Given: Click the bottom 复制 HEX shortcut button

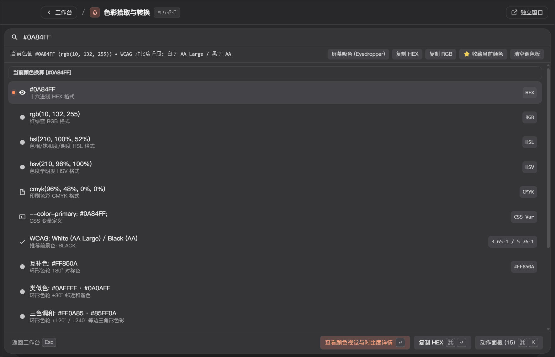Looking at the screenshot, I should click(x=442, y=343).
